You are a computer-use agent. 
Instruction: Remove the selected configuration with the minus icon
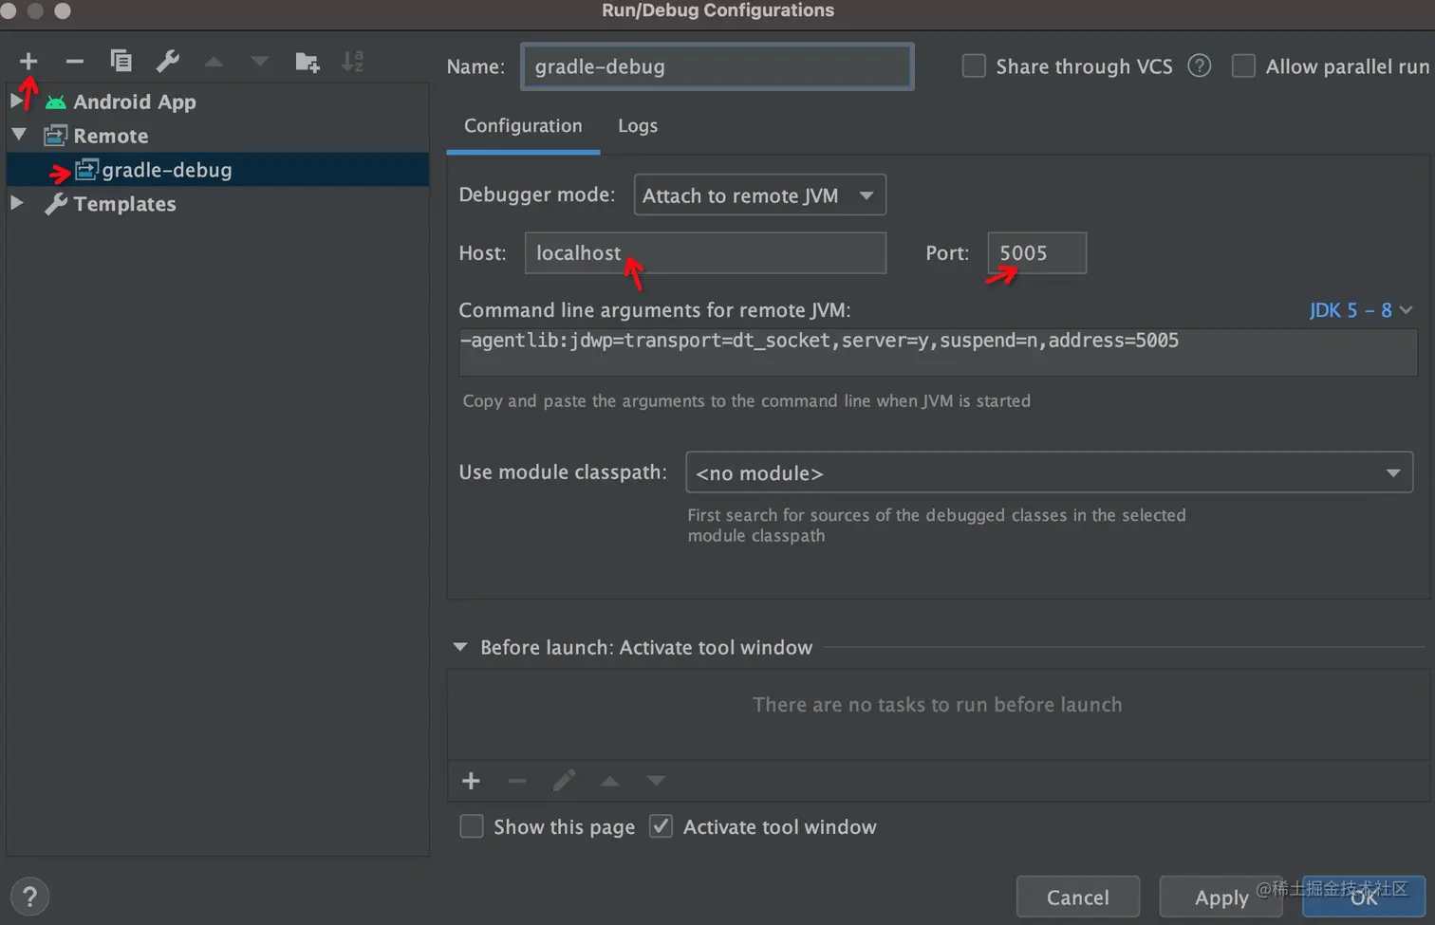[x=74, y=62]
